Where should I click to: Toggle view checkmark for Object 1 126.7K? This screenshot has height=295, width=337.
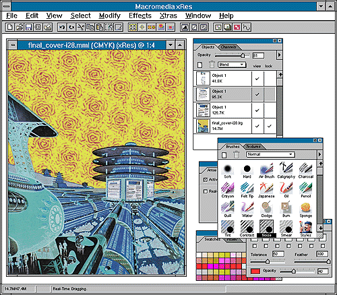coord(257,110)
